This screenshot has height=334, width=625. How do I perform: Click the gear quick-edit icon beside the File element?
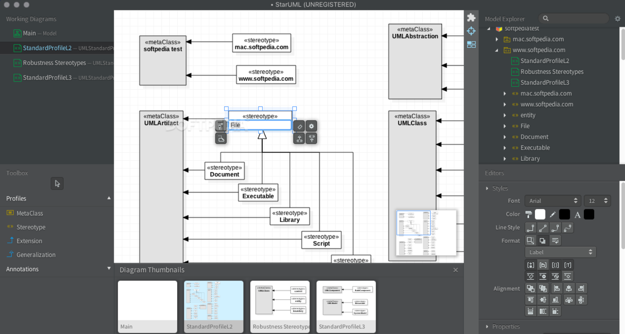pos(311,126)
